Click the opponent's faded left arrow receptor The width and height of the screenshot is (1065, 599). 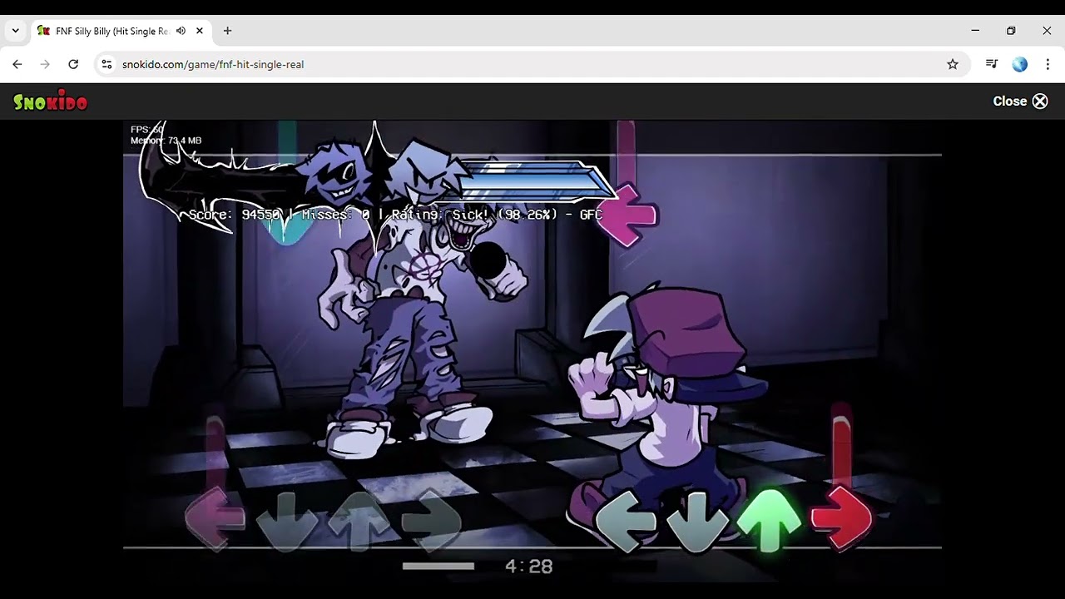point(214,519)
